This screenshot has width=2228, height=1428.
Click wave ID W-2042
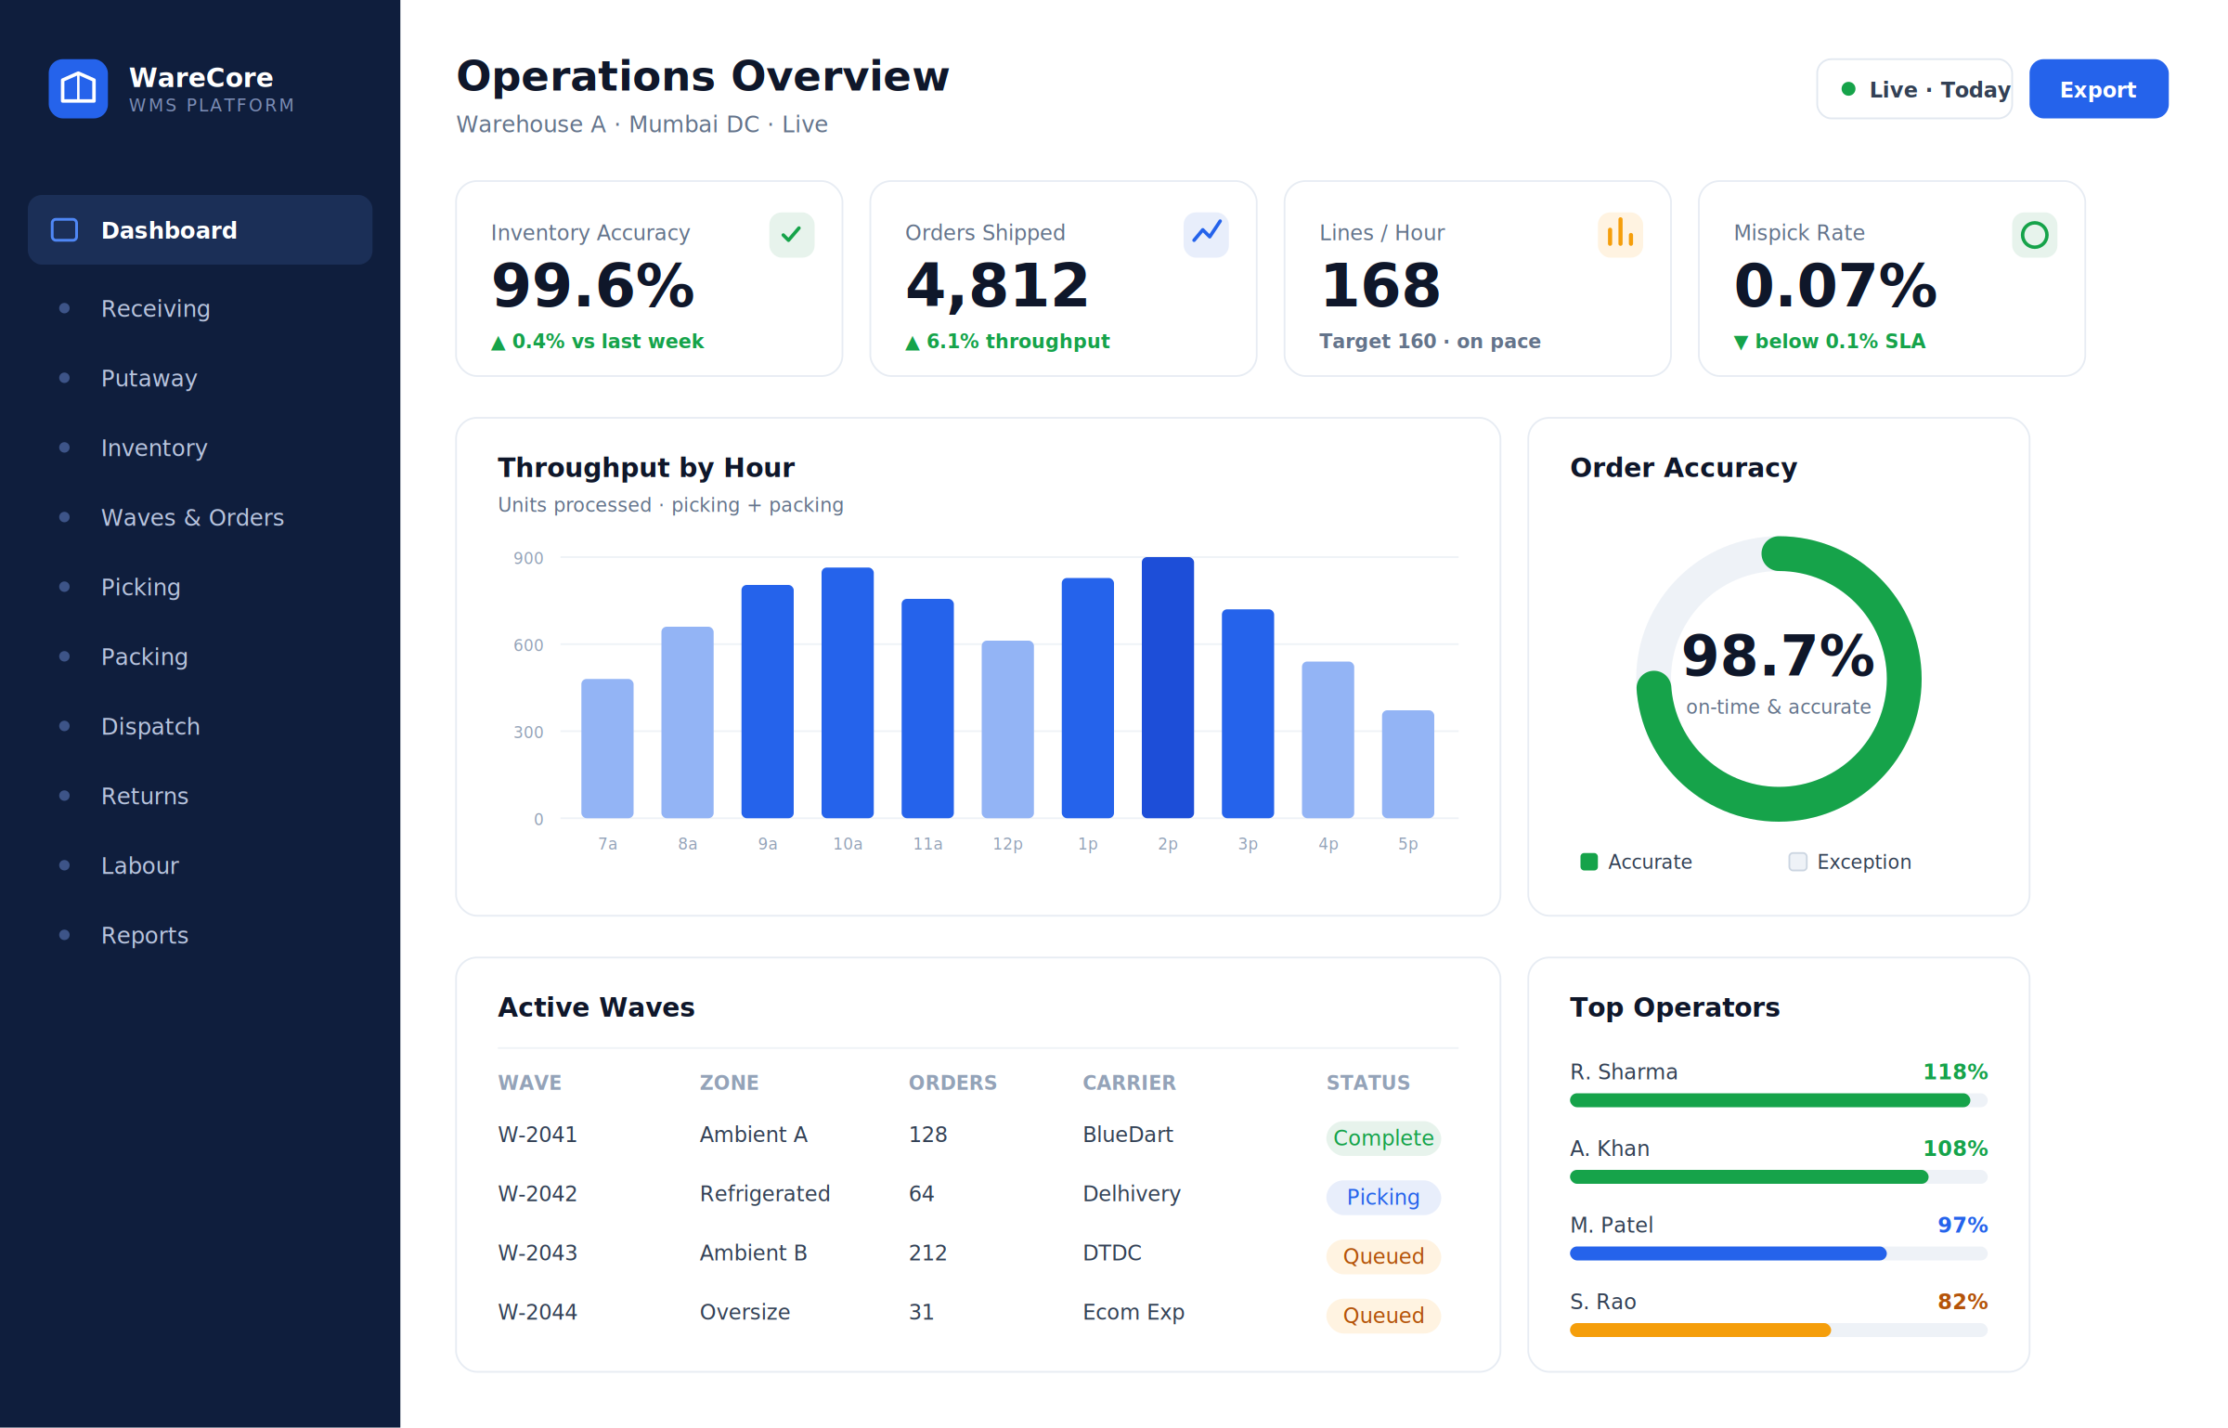pyautogui.click(x=538, y=1194)
